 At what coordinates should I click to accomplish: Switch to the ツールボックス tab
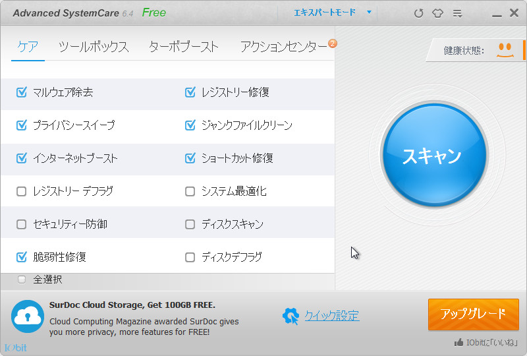click(x=94, y=46)
